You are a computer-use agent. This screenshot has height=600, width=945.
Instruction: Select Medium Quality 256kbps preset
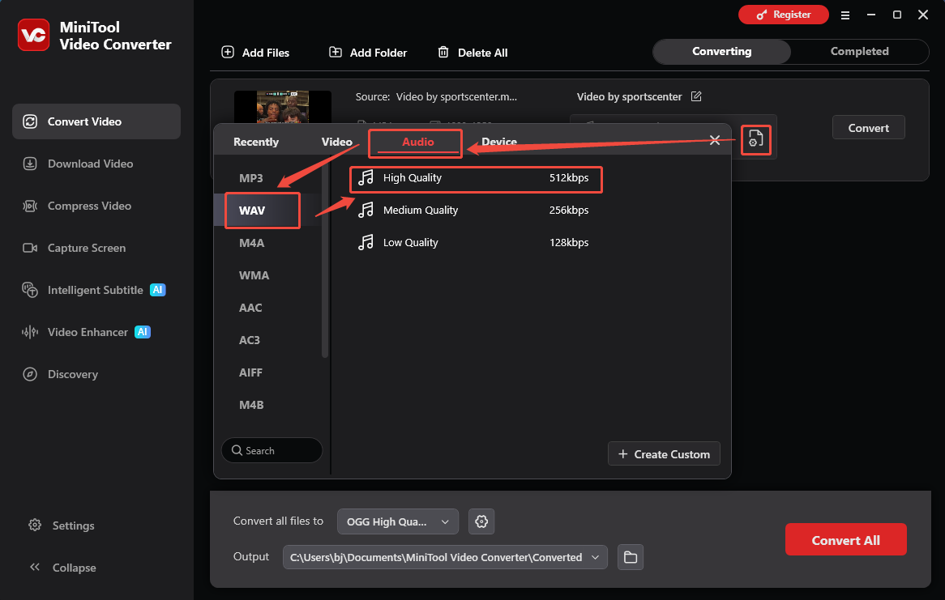(x=476, y=211)
